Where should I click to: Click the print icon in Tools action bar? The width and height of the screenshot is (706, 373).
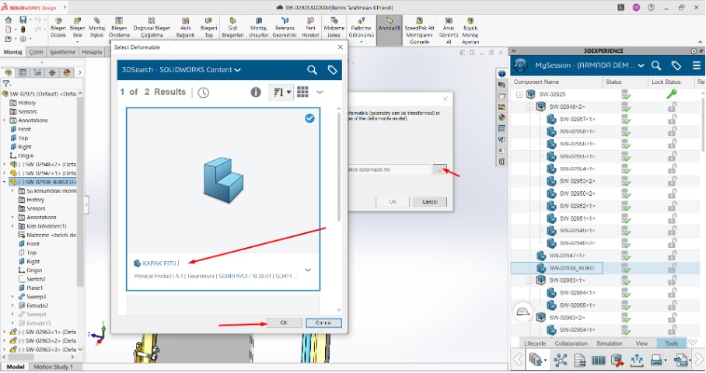656,360
